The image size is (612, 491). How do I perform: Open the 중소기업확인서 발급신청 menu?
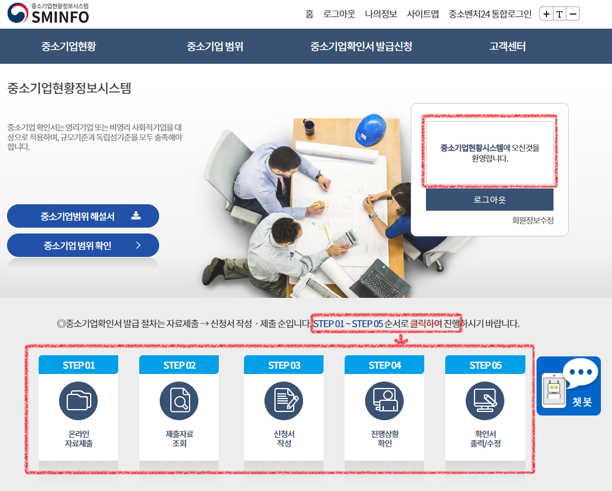[x=361, y=46]
